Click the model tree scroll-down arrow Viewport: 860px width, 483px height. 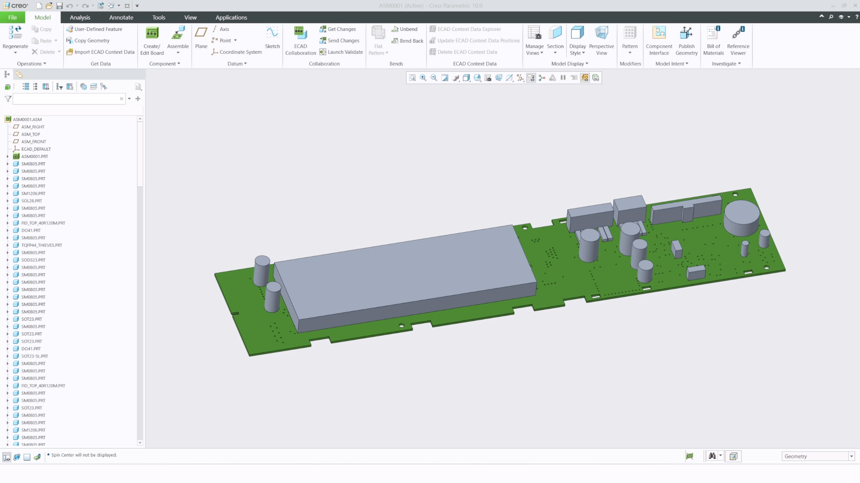pyautogui.click(x=140, y=443)
